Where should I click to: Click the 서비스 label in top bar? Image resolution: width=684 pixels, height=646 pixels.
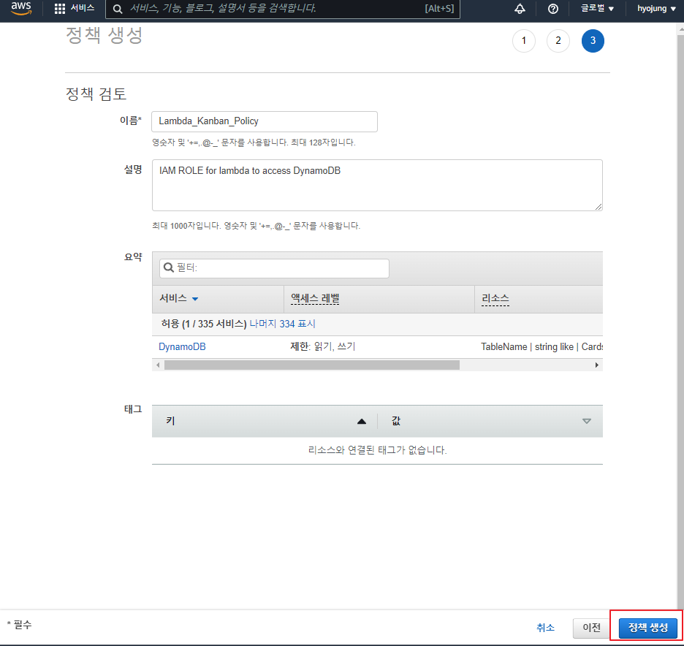click(x=83, y=8)
